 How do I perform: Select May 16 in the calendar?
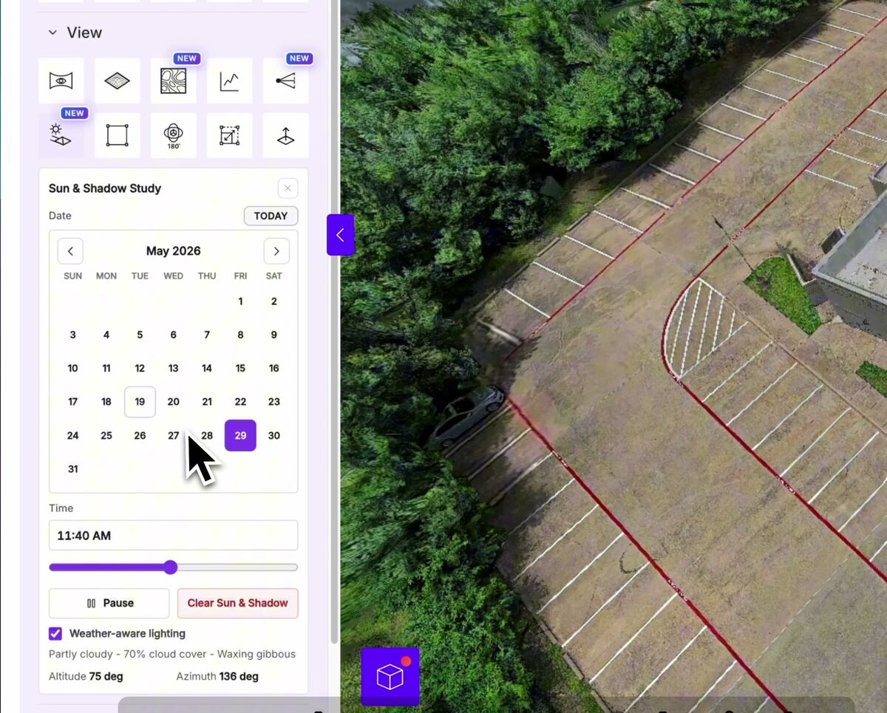[273, 368]
